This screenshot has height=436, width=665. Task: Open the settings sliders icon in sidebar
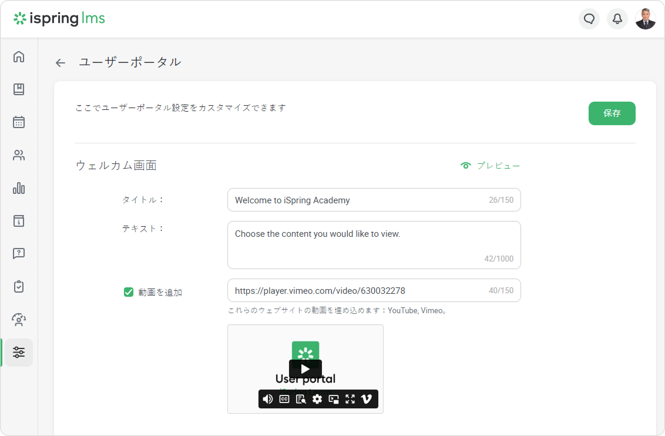[19, 353]
